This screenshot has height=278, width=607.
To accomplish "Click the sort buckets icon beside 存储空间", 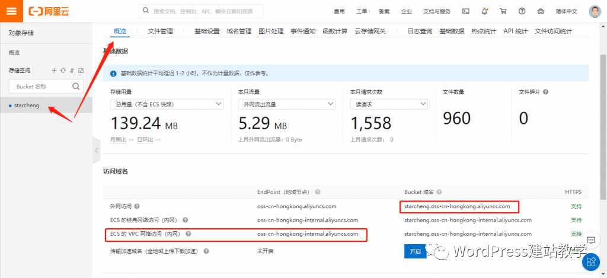I will pyautogui.click(x=72, y=71).
